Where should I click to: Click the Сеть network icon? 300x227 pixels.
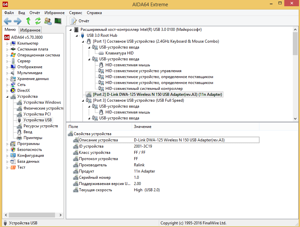pyautogui.click(x=13, y=85)
